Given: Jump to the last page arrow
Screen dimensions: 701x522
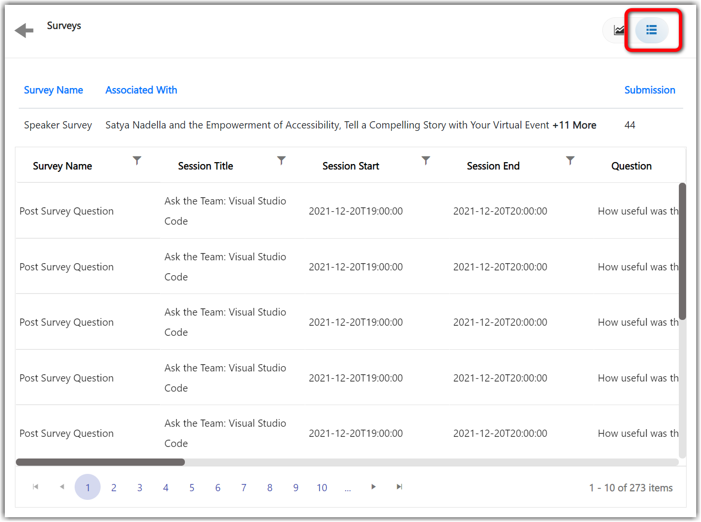Looking at the screenshot, I should point(399,487).
